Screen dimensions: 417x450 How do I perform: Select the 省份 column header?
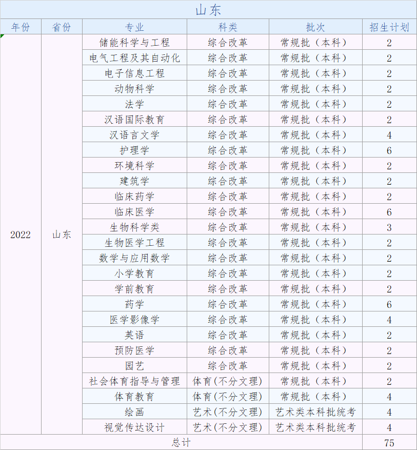[62, 27]
